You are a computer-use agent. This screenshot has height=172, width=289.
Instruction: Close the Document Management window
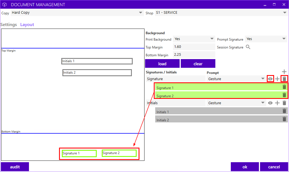point(284,4)
